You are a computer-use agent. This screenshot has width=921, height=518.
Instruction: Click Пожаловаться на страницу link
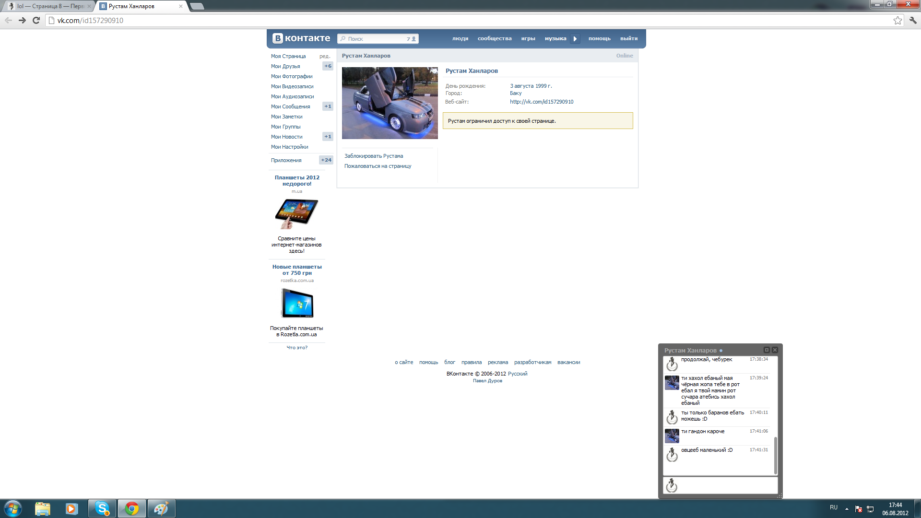[378, 166]
